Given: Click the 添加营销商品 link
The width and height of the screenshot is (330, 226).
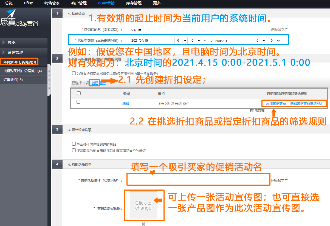Looking at the screenshot, I should tap(276, 104).
